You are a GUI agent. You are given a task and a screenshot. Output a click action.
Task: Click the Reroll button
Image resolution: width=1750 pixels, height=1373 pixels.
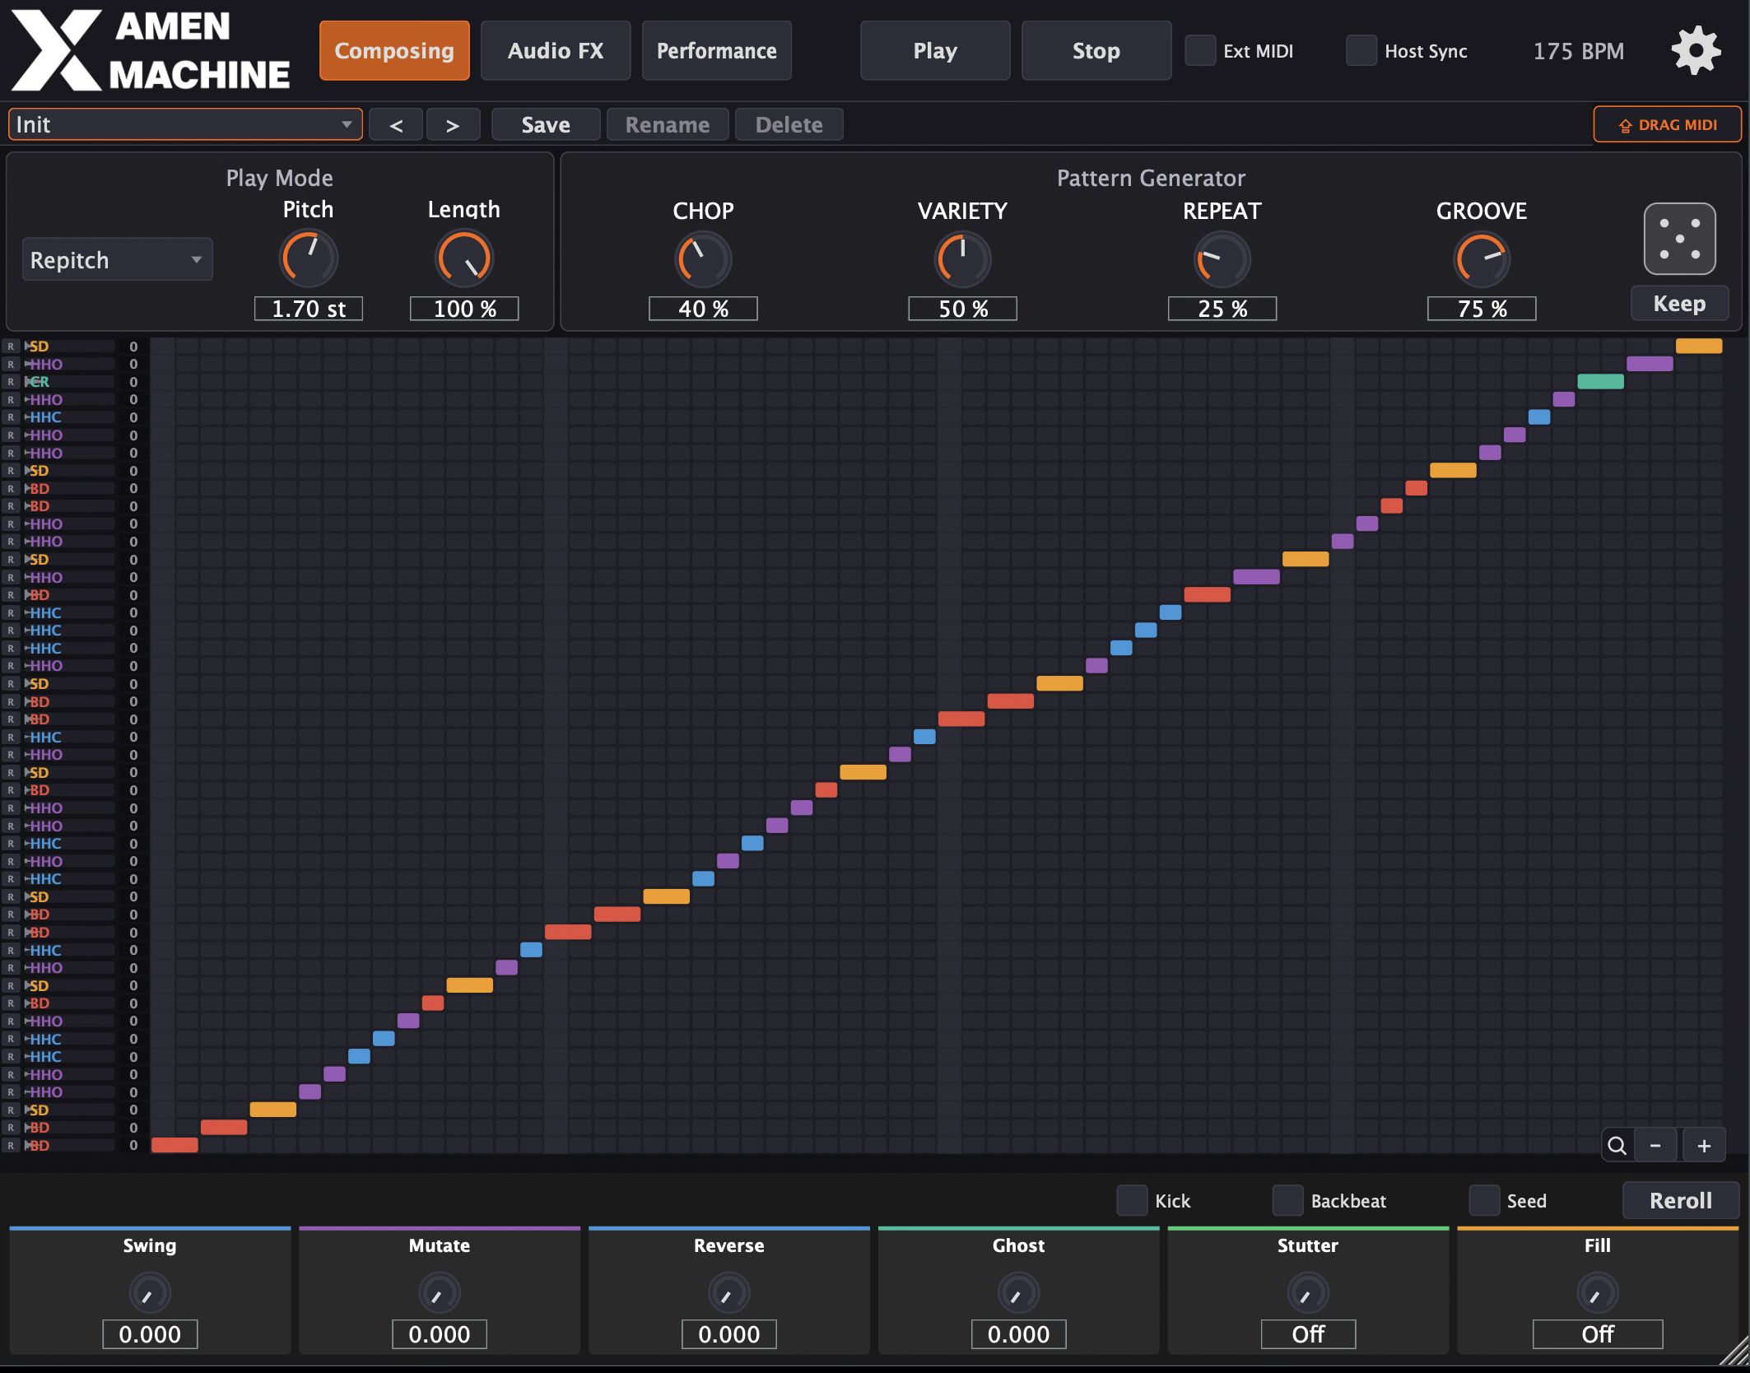[1680, 1200]
